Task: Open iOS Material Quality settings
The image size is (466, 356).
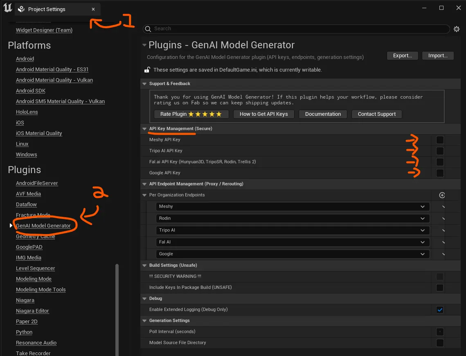Action: coord(39,133)
